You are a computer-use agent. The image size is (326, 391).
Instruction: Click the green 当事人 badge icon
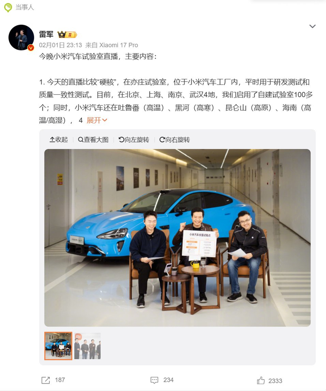point(8,7)
